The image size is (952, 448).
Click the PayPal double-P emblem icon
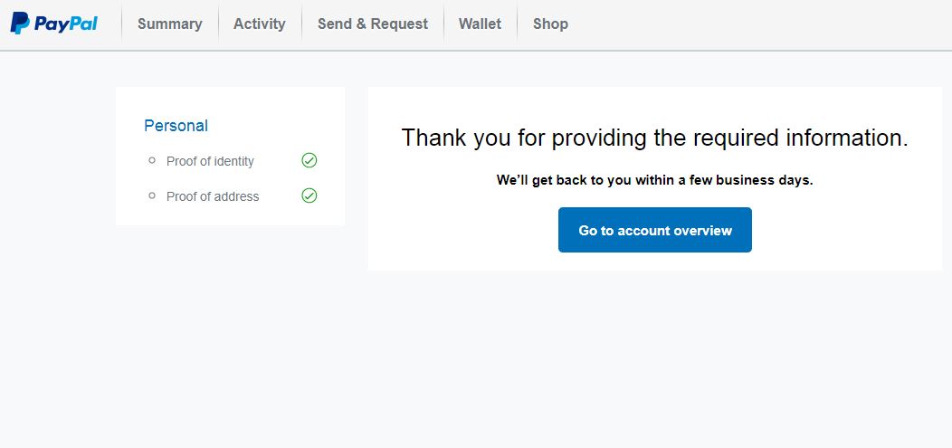pyautogui.click(x=20, y=24)
